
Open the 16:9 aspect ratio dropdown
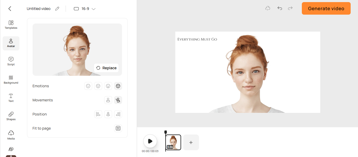(x=85, y=8)
